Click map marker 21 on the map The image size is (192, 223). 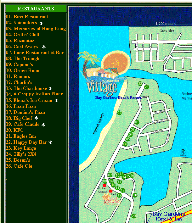147,87
